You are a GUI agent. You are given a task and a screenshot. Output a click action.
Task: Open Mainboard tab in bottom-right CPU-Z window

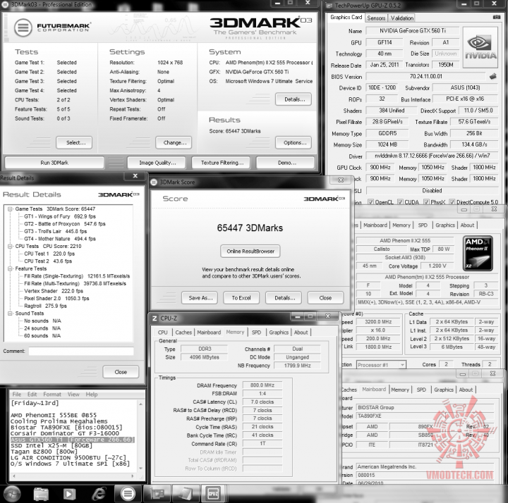pyautogui.click(x=374, y=390)
